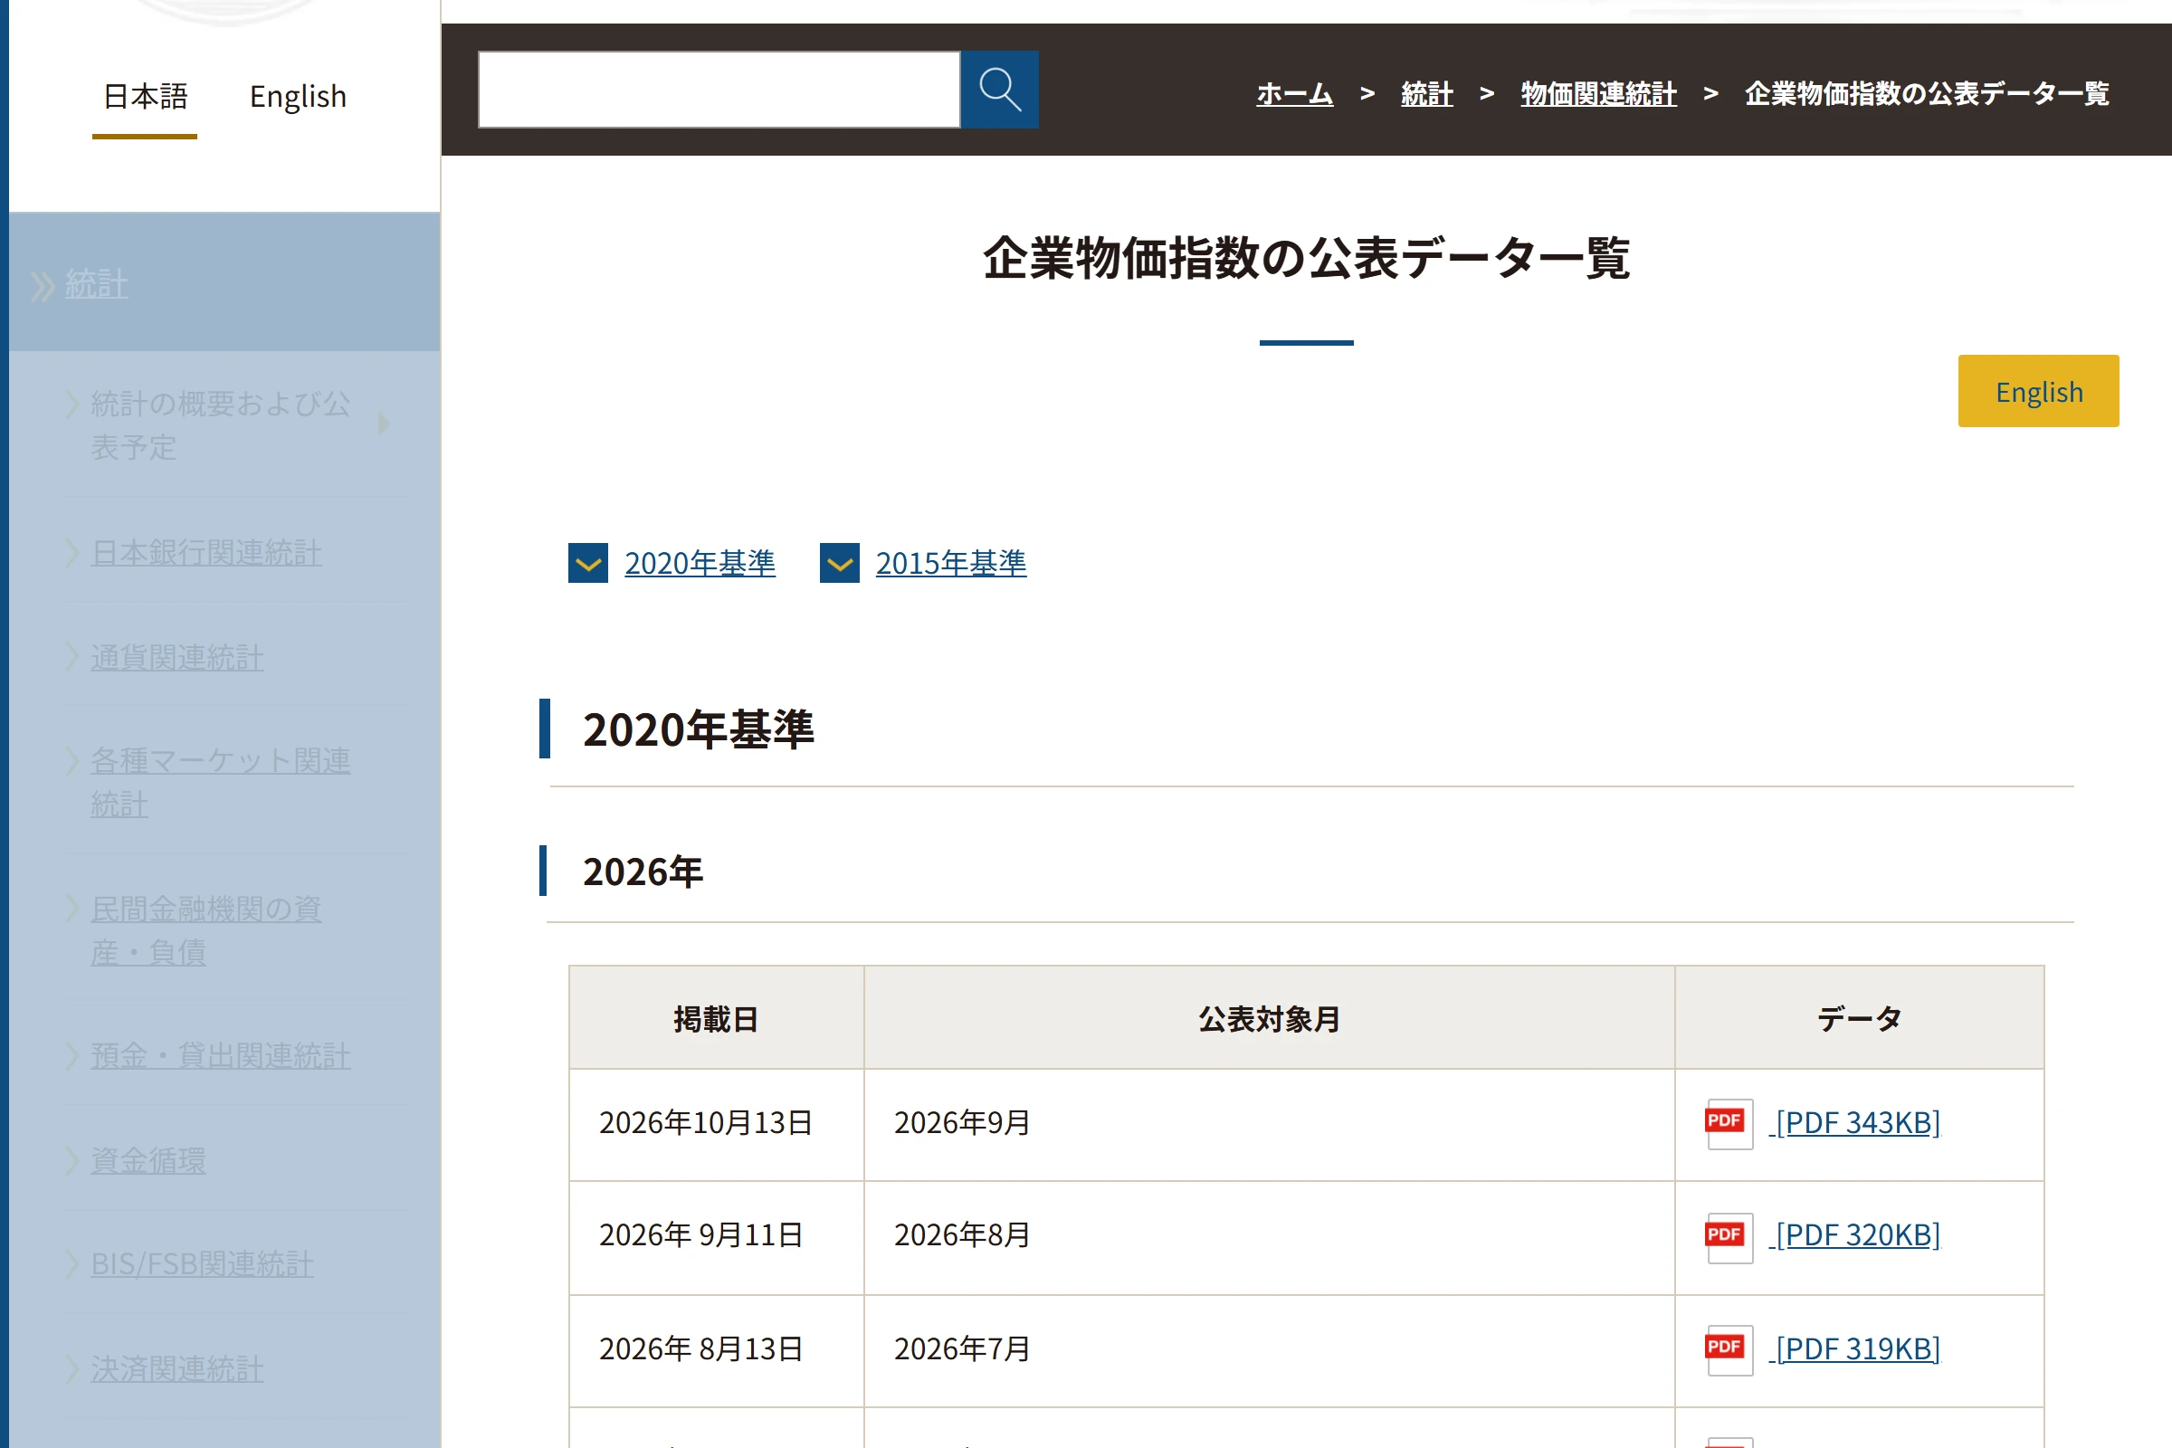Click the down-arrow icon beside 2015年基準
This screenshot has height=1448, width=2172.
(840, 563)
